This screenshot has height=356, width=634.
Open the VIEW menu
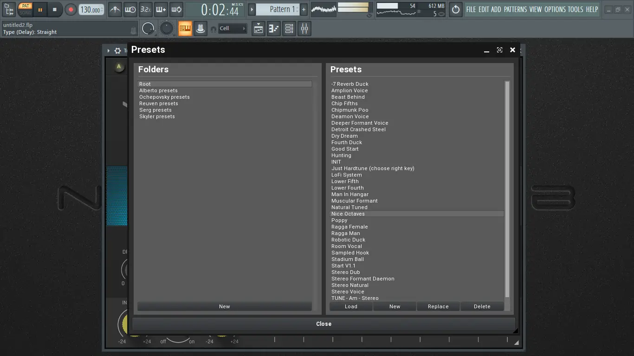click(x=536, y=9)
